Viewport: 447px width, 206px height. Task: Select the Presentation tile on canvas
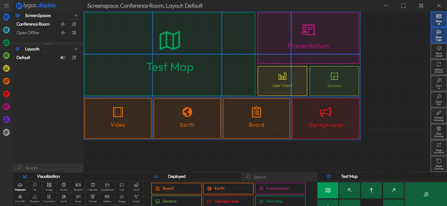click(x=308, y=38)
